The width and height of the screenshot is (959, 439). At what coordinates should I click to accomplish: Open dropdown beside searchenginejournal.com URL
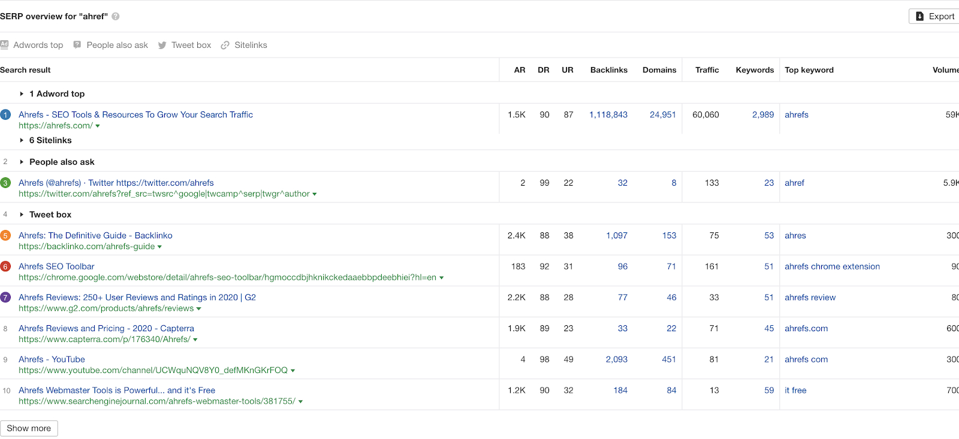(301, 402)
